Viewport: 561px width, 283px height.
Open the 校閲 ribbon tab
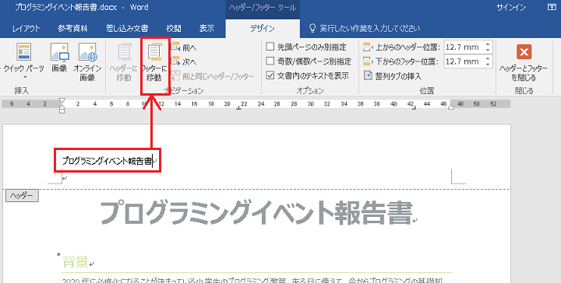pyautogui.click(x=174, y=29)
